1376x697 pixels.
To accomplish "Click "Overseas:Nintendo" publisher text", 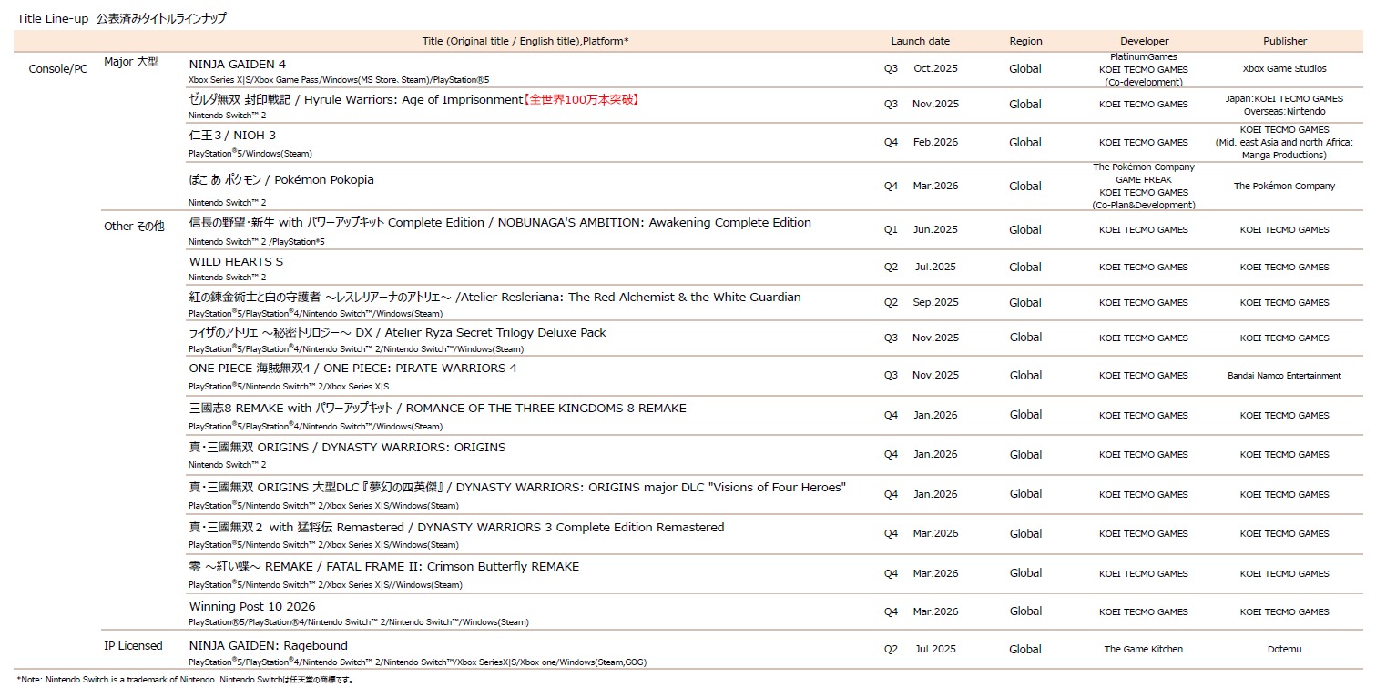I will [1284, 112].
